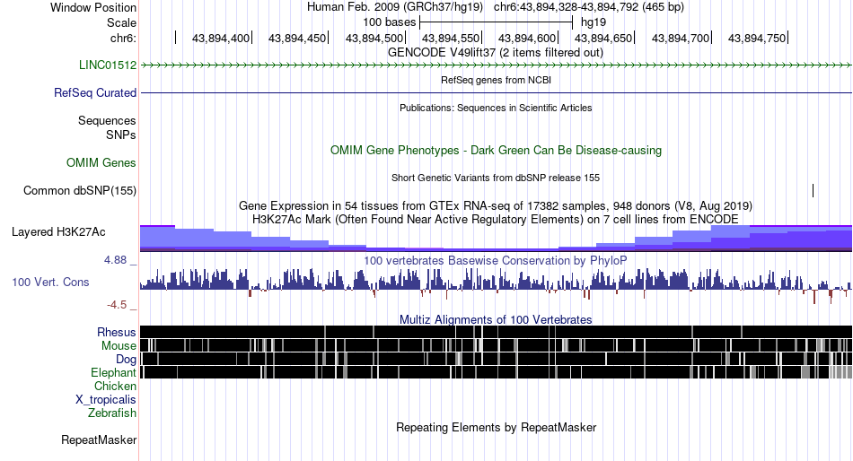Viewport: 853px width, 461px height.
Task: Click the Sequences track label
Action: pos(107,120)
